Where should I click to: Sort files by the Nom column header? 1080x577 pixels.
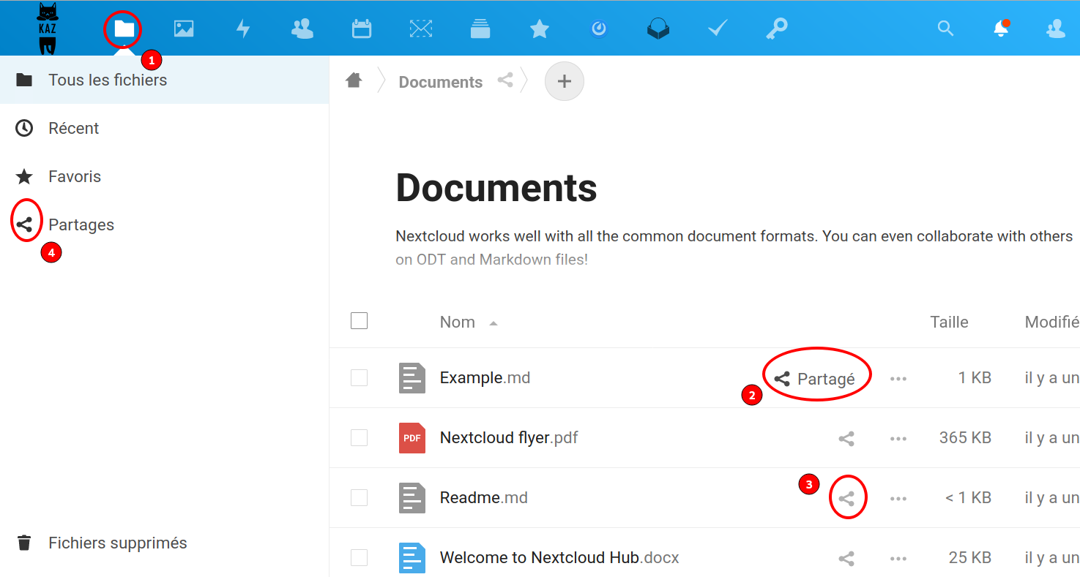point(458,323)
